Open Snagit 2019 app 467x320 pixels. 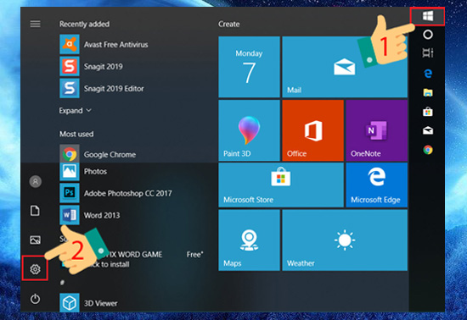(x=91, y=66)
